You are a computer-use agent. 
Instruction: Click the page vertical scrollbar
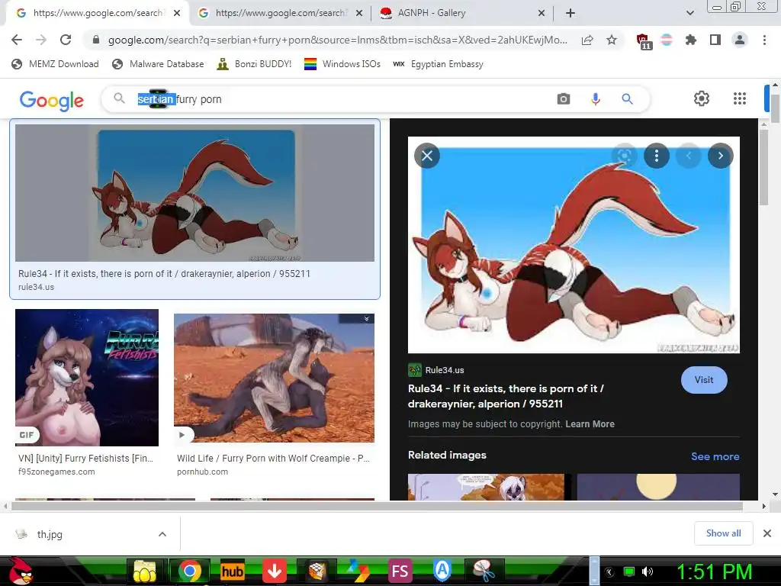pos(775,108)
